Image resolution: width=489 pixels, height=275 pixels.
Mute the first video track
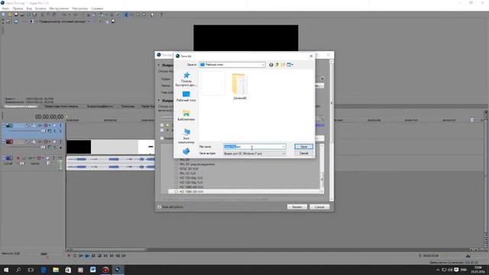point(54,125)
